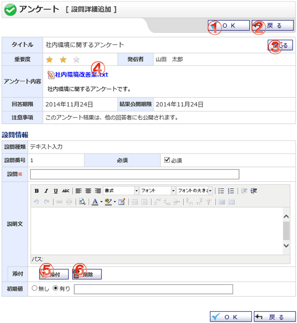
Task: Click the 閉じる button beside the title
Action: coord(280,45)
